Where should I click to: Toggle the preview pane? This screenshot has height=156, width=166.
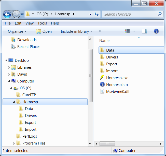click(145, 31)
